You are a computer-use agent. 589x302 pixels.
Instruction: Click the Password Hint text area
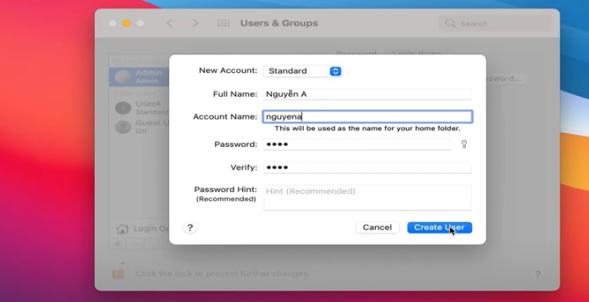(x=368, y=197)
